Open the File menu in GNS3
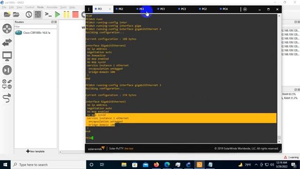Image resolution: width=300 pixels, height=169 pixels. tap(4, 8)
